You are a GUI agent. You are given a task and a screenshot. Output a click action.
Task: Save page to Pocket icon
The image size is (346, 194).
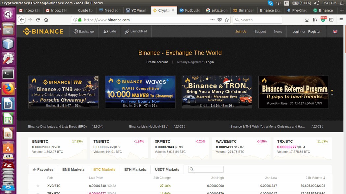pyautogui.click(x=219, y=20)
